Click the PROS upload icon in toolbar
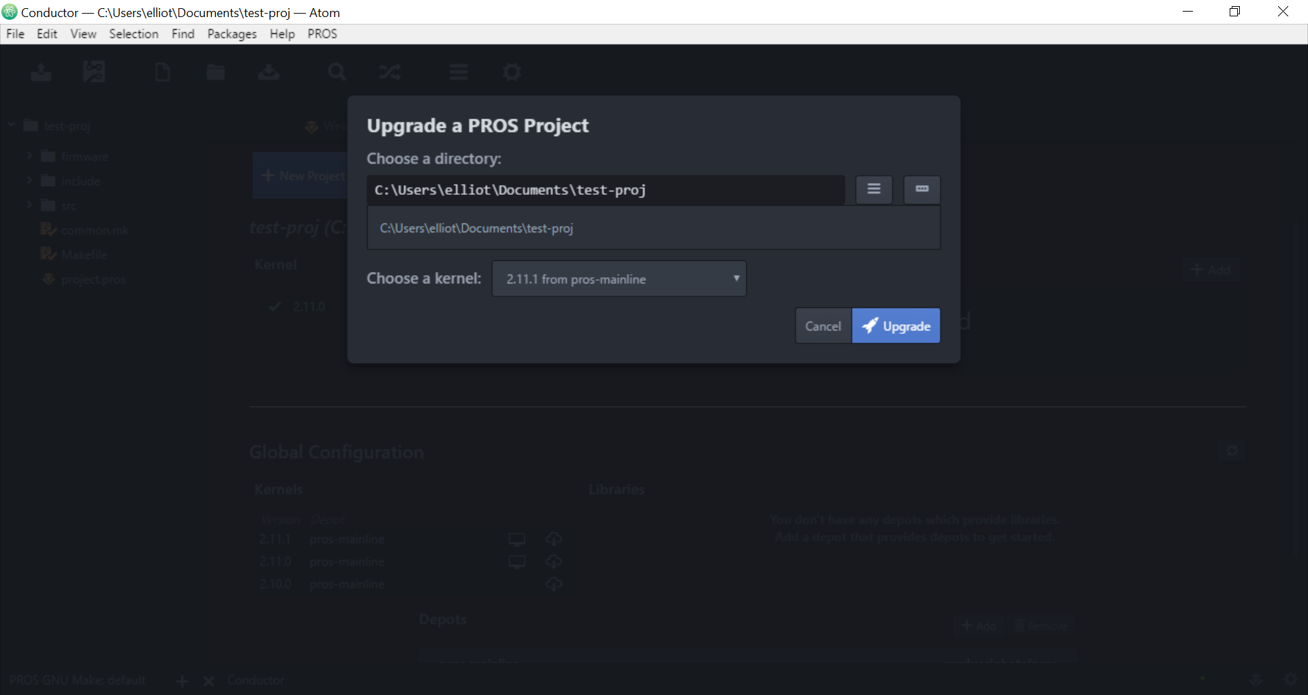This screenshot has width=1308, height=695. click(42, 72)
